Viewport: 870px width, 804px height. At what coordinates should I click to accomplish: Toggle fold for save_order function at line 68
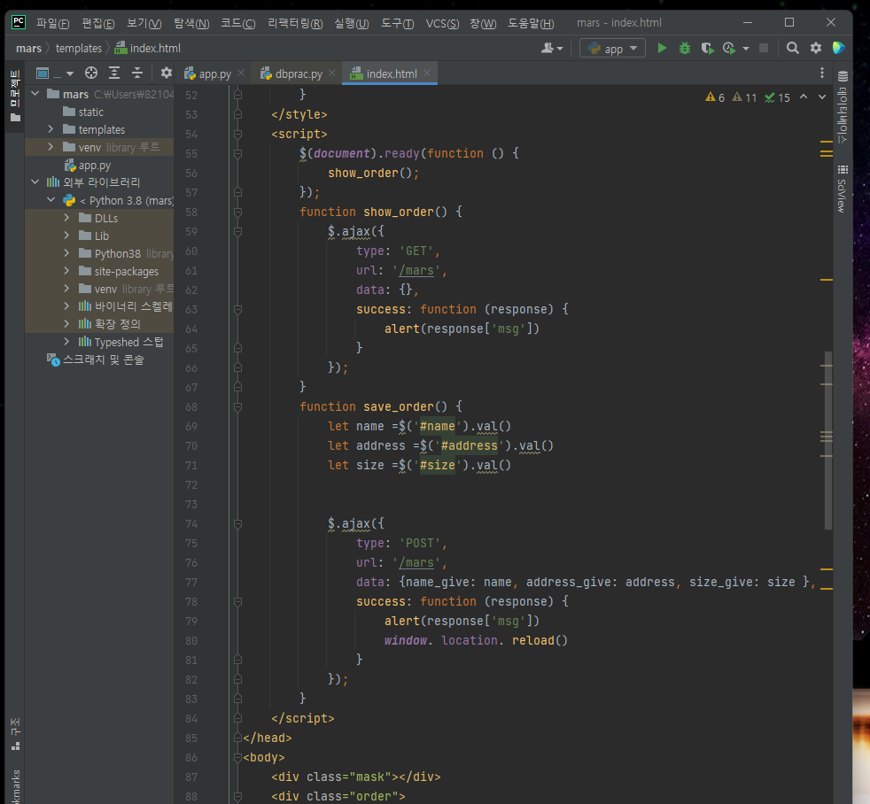click(x=237, y=407)
